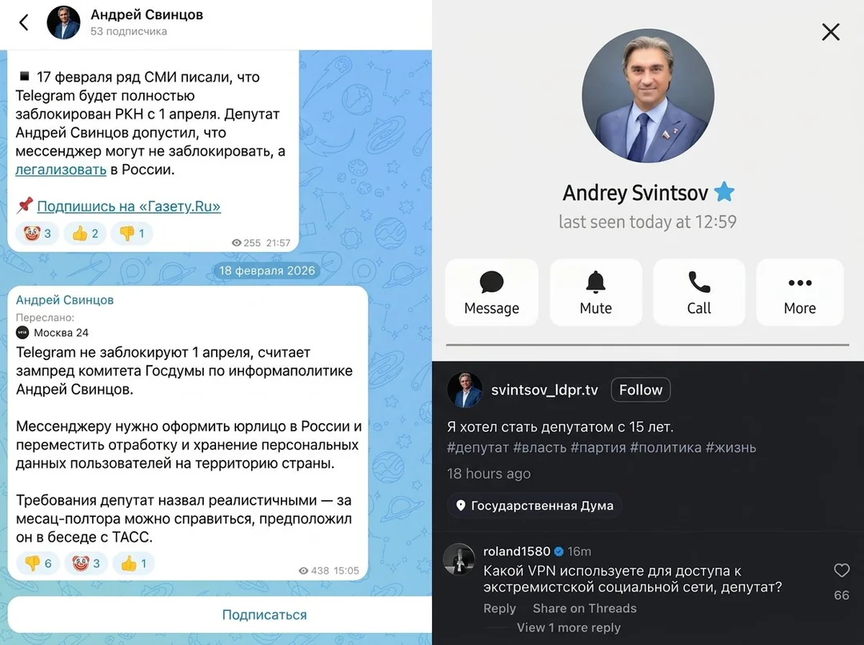Open the Государственная Дума location tag

534,506
